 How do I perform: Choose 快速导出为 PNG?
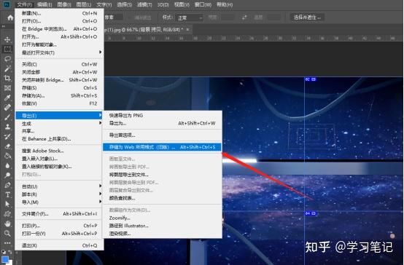[163, 115]
